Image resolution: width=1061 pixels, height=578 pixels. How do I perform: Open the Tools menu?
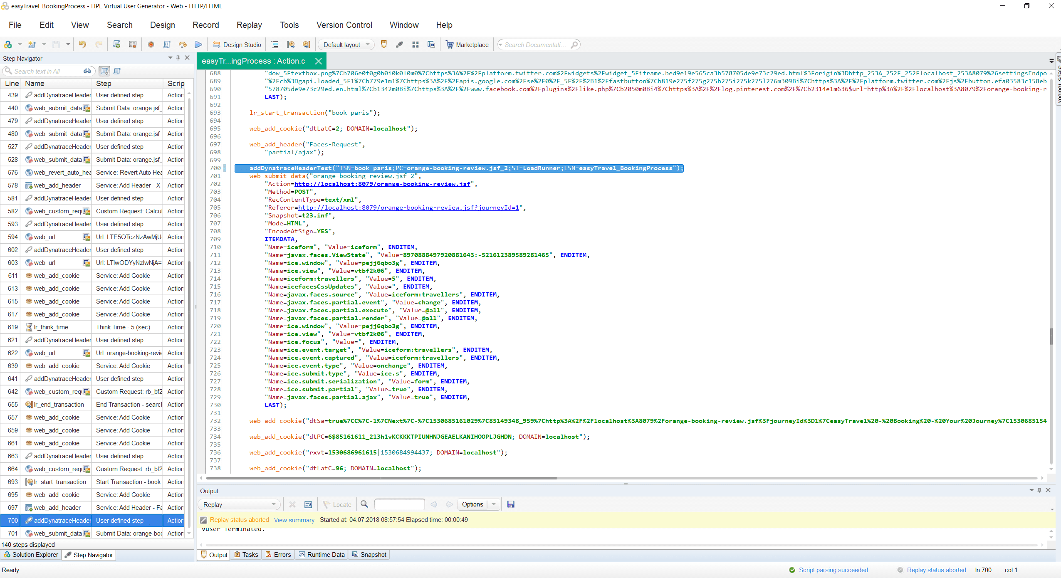click(x=289, y=25)
